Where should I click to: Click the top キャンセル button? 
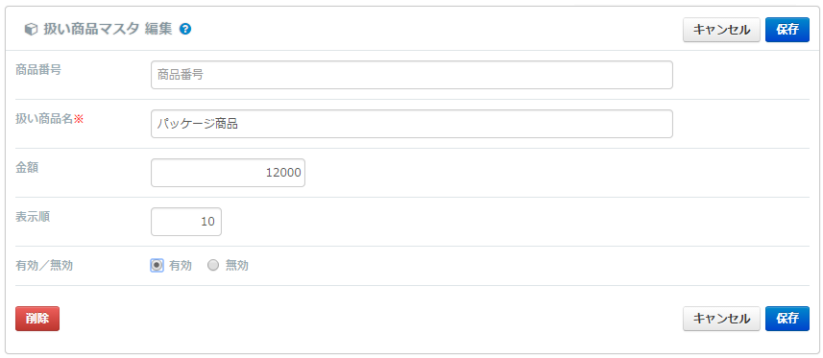(x=721, y=30)
